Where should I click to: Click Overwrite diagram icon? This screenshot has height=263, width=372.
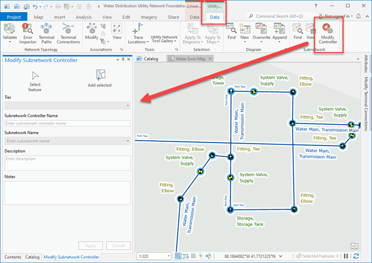pos(261,28)
